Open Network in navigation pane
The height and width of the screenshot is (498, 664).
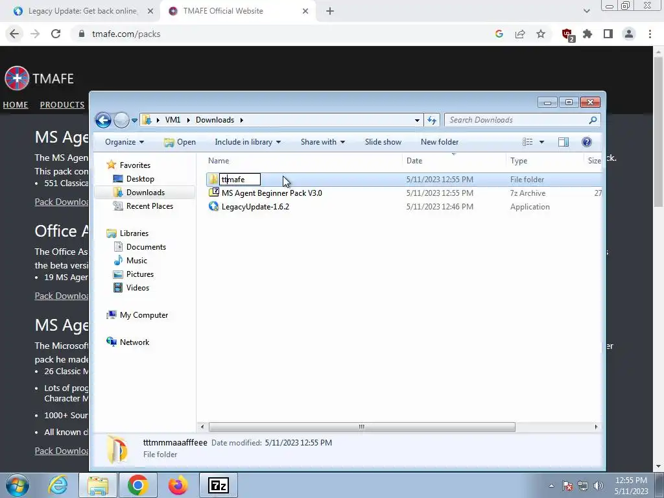pyautogui.click(x=134, y=342)
